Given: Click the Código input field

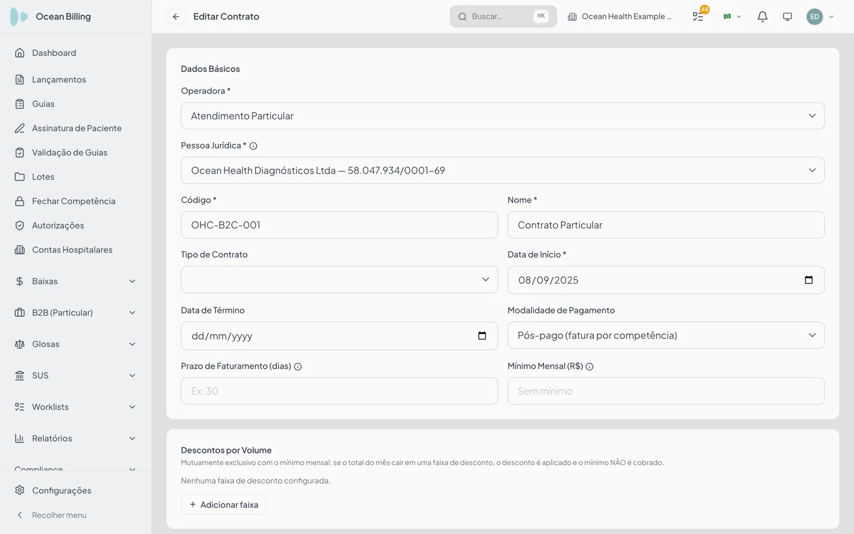Looking at the screenshot, I should [339, 225].
